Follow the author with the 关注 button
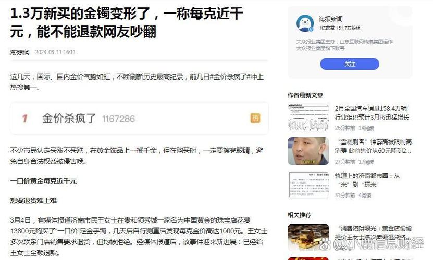The image size is (433, 260). [x=350, y=64]
